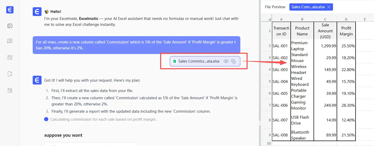Open the image conversion tool icon
Screen dimensions: 374x146
click(10, 58)
